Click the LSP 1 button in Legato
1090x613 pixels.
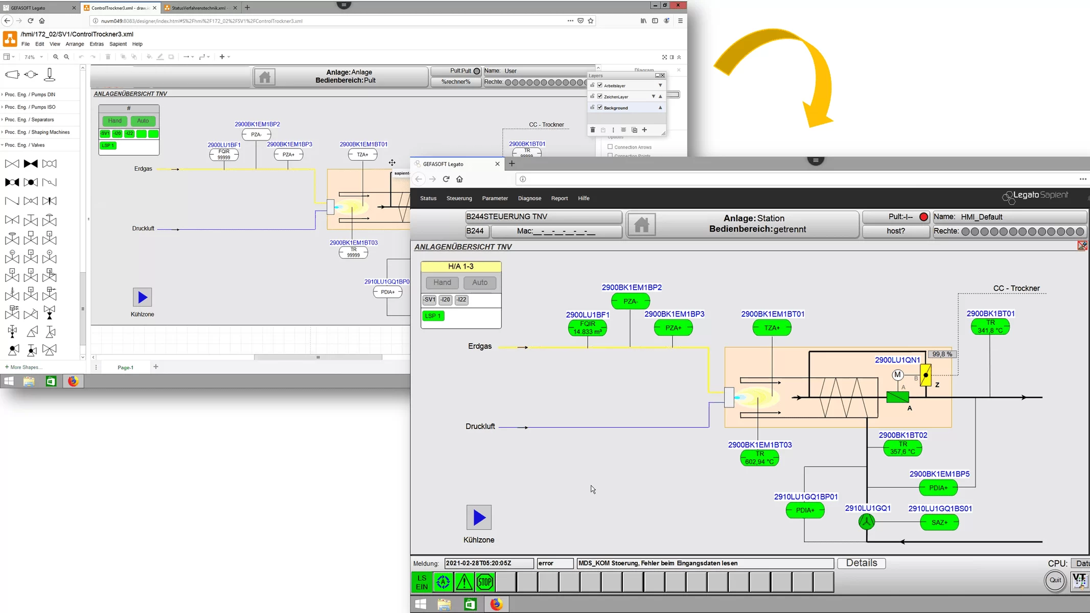433,316
